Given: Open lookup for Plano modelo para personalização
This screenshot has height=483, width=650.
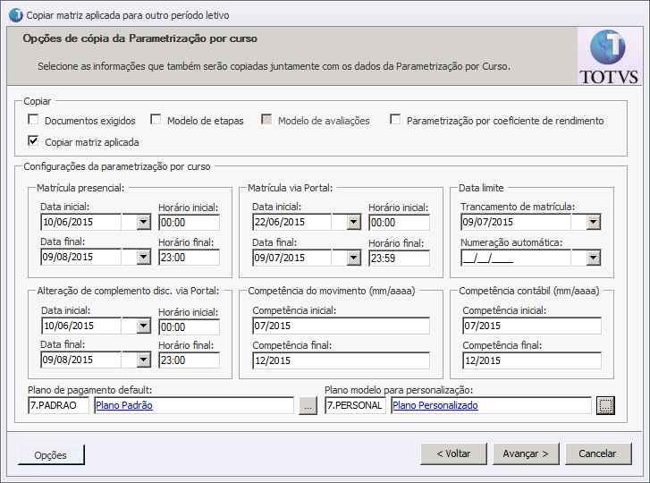Looking at the screenshot, I should click(x=606, y=405).
